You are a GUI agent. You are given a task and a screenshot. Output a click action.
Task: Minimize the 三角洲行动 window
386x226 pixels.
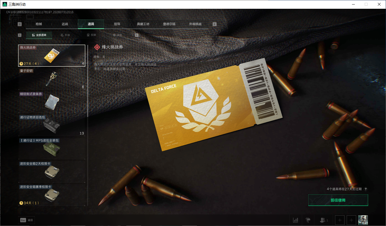coord(353,4)
